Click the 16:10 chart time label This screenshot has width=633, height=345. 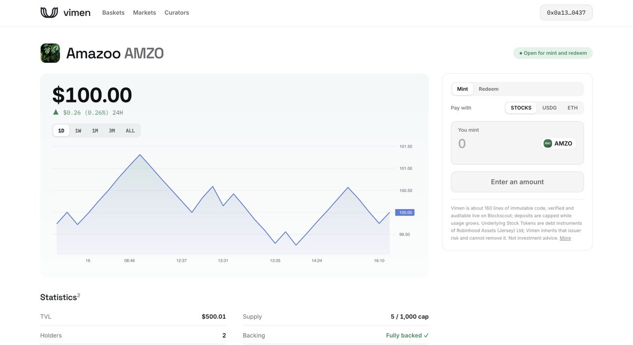click(379, 260)
